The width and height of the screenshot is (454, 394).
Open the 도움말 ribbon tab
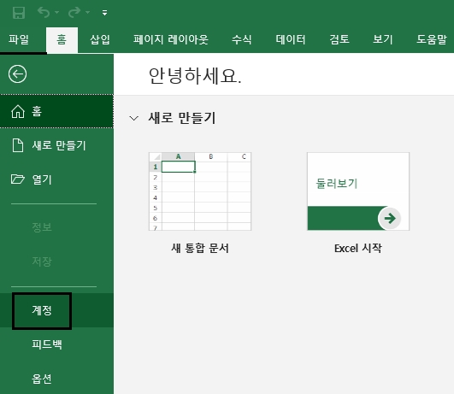pyautogui.click(x=432, y=39)
